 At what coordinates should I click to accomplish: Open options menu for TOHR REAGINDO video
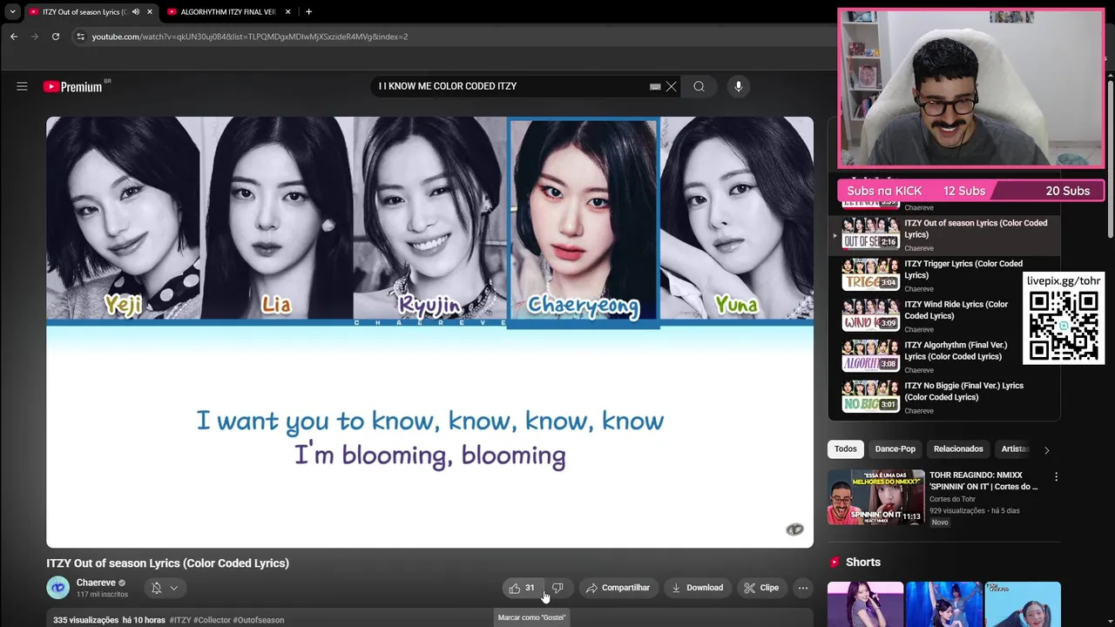click(x=1056, y=477)
